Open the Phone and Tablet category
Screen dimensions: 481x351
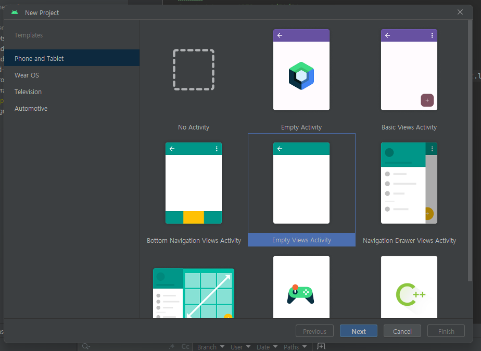click(72, 58)
